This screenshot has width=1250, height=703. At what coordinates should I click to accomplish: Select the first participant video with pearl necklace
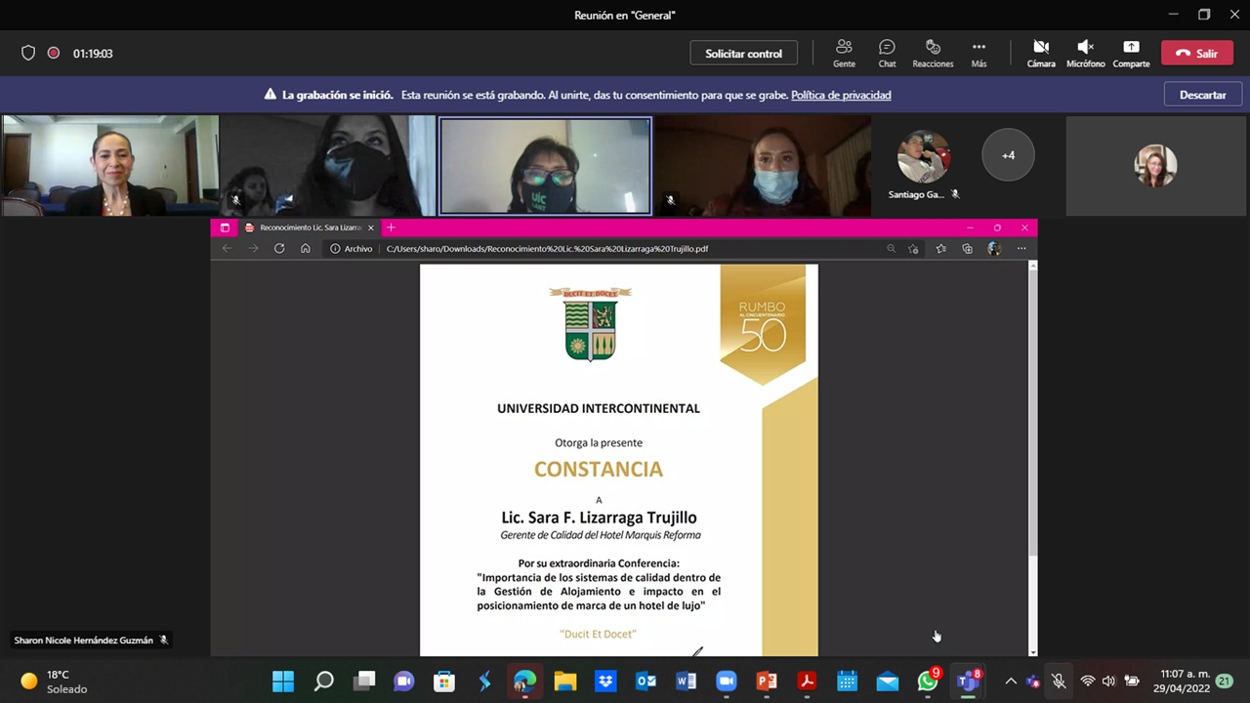coord(109,165)
